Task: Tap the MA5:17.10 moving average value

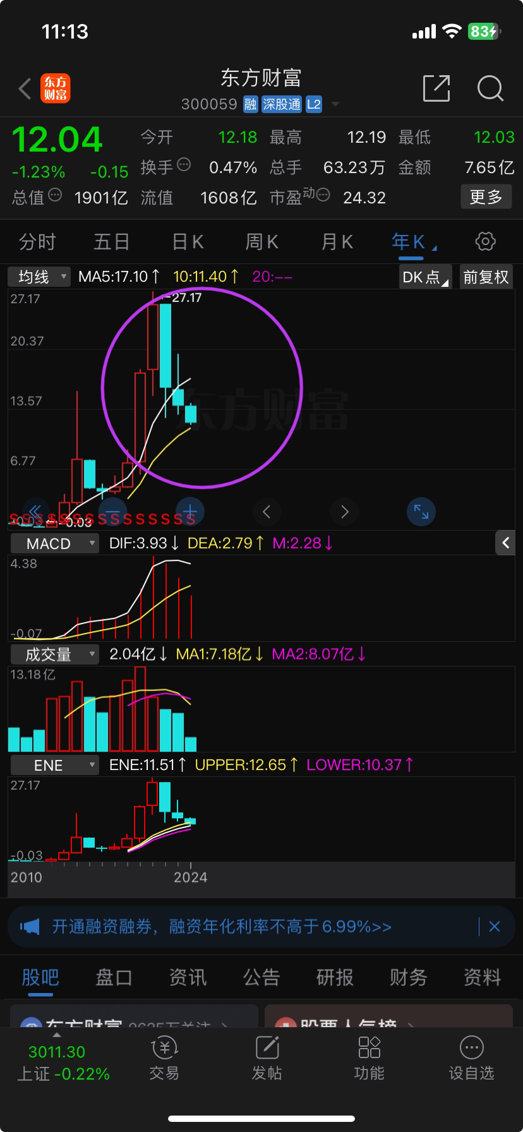Action: click(119, 277)
